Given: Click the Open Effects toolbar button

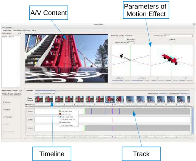Looking at the screenshot, I should (x=22, y=30).
